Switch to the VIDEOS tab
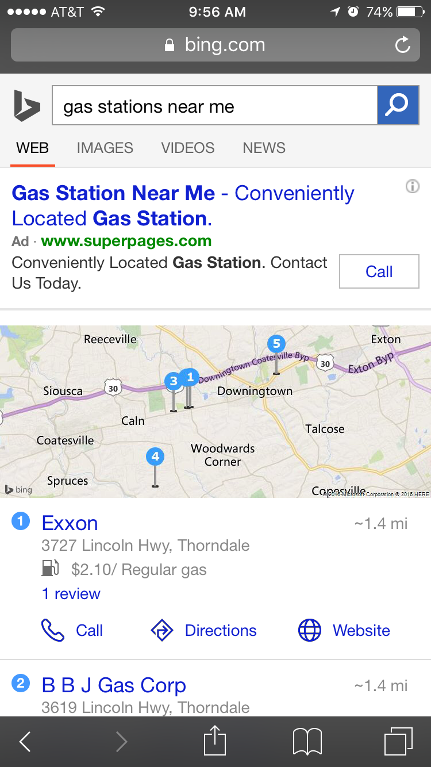 [x=187, y=148]
